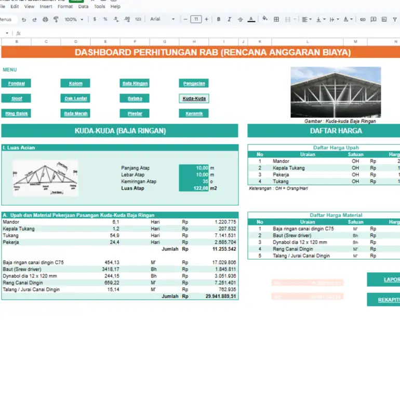Click the Redo icon in toolbar
Screen dimensions: 400x400
tap(34, 19)
